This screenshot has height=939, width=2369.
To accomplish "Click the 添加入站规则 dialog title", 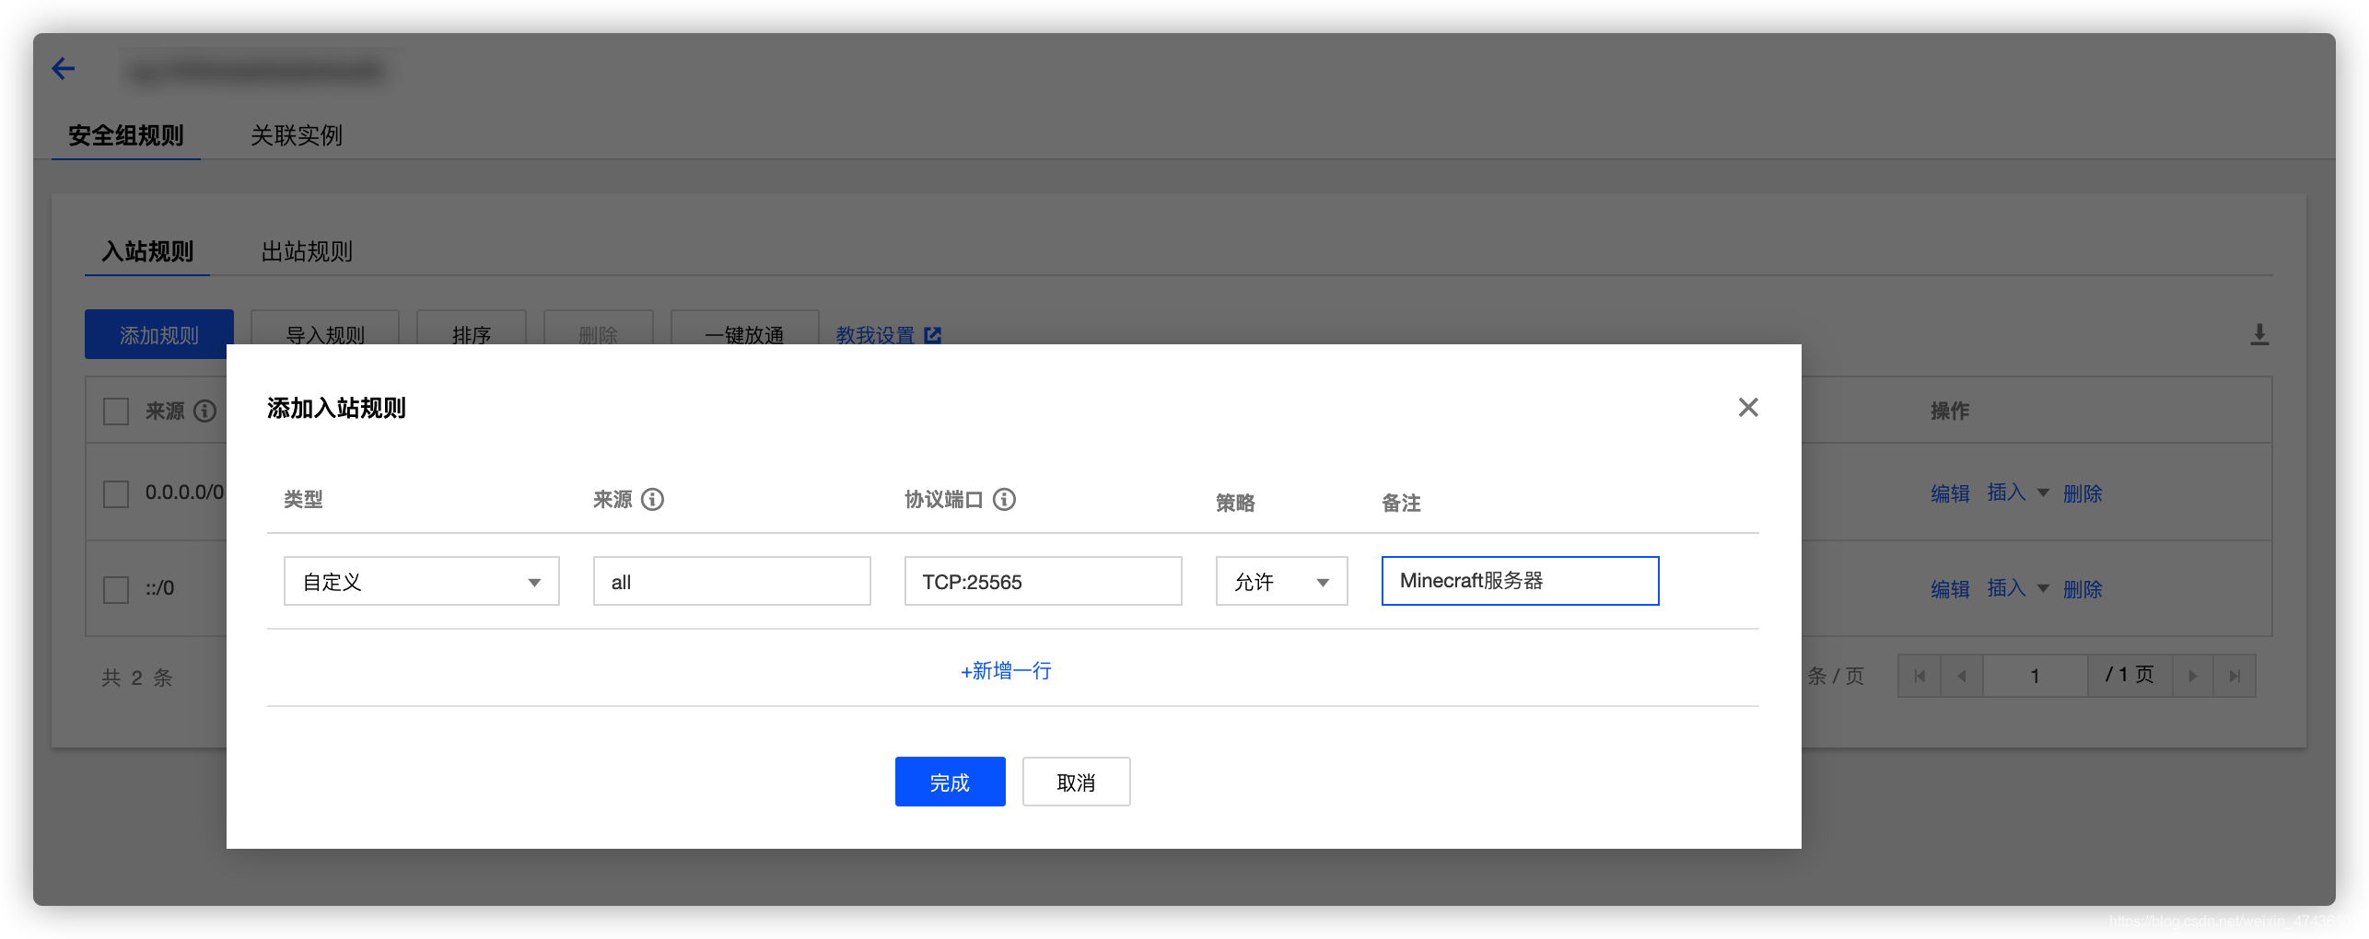I will pyautogui.click(x=336, y=408).
